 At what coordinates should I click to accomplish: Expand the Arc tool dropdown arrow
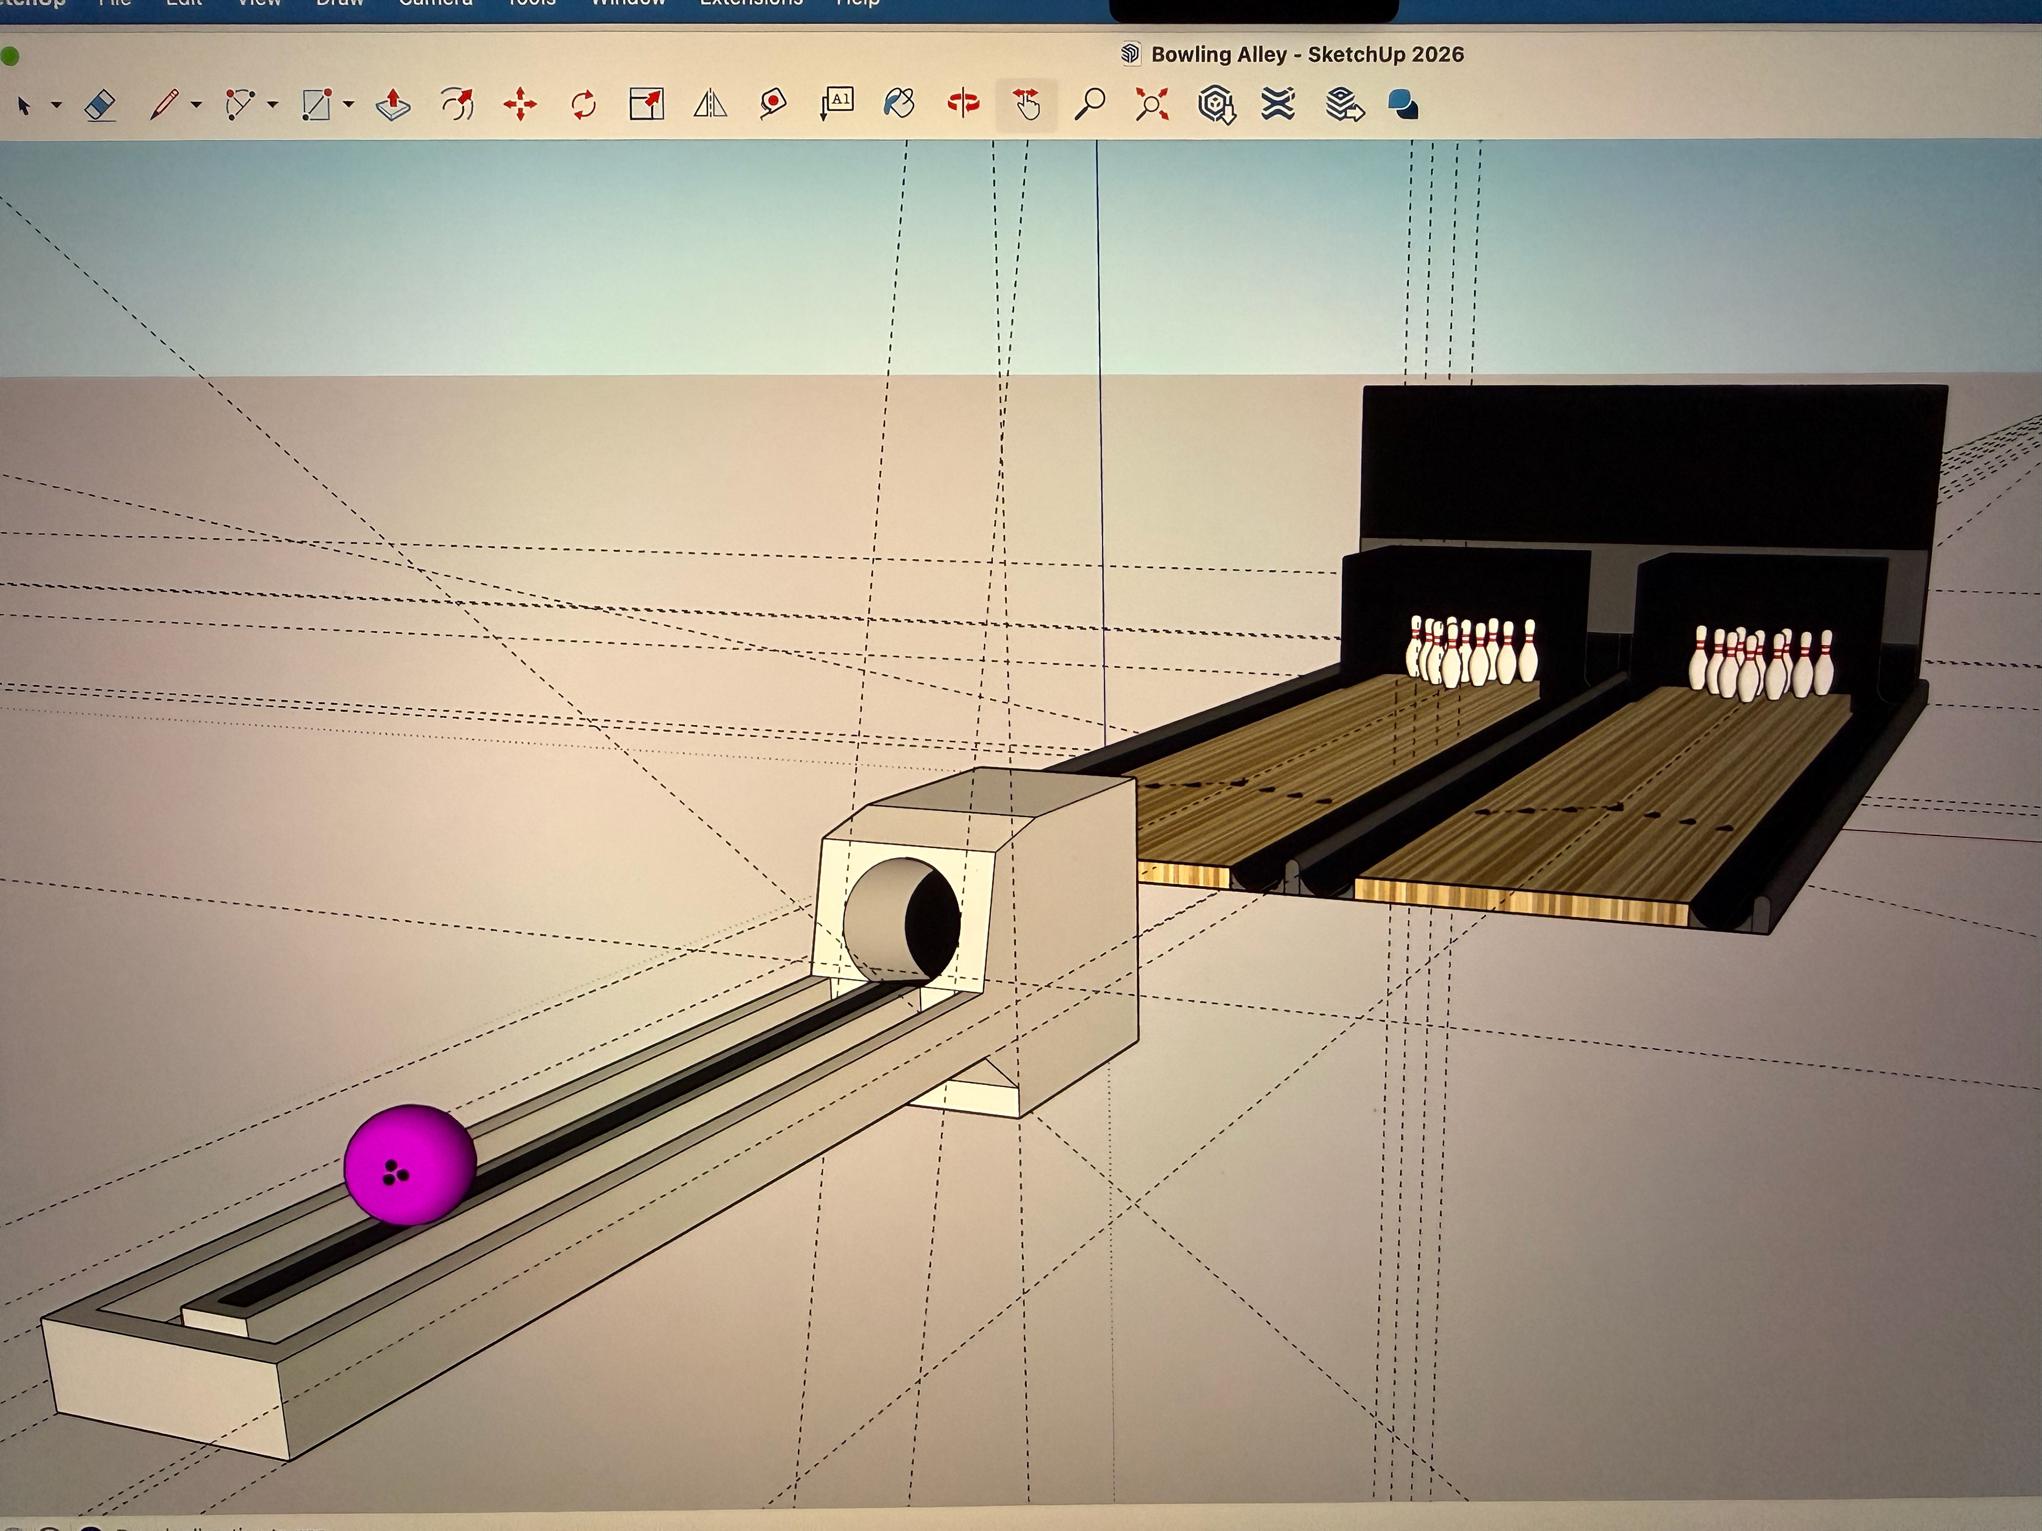(x=272, y=105)
